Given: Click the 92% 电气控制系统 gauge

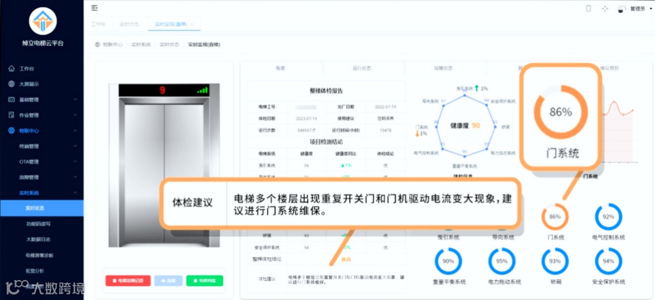Looking at the screenshot, I should coord(608,216).
